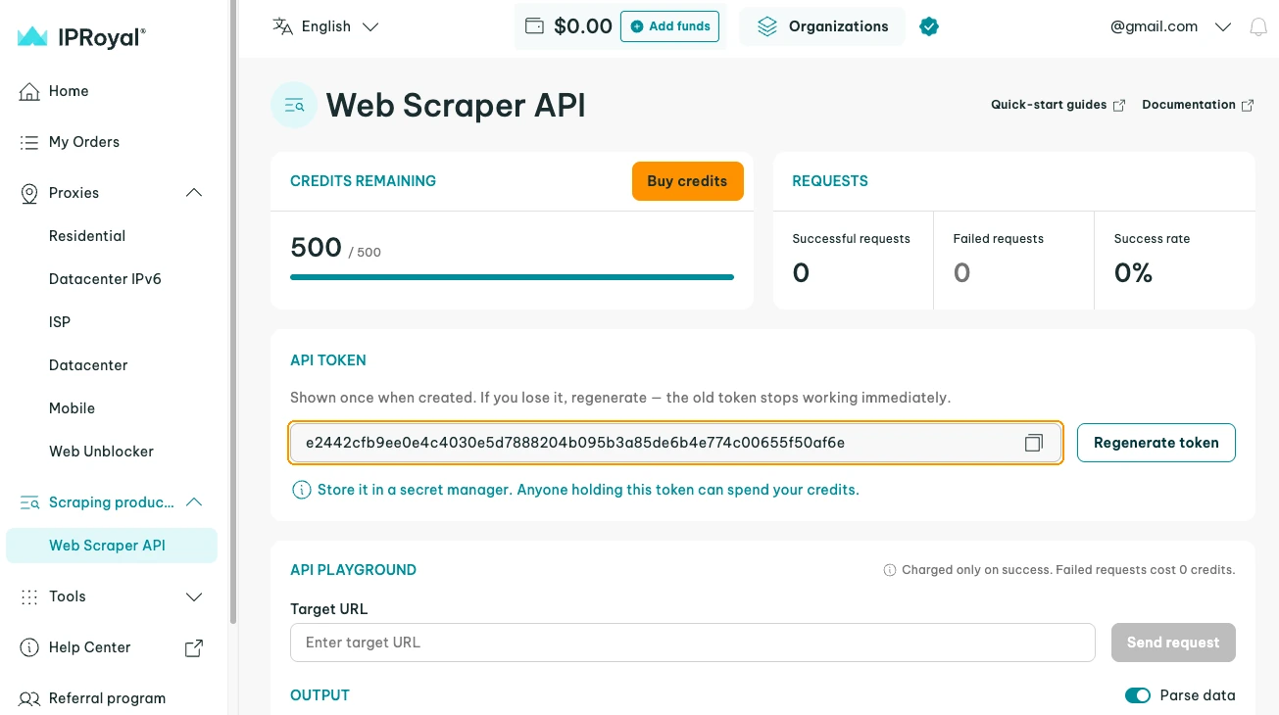The image size is (1279, 715).
Task: Click Regenerate token button
Action: 1156,443
